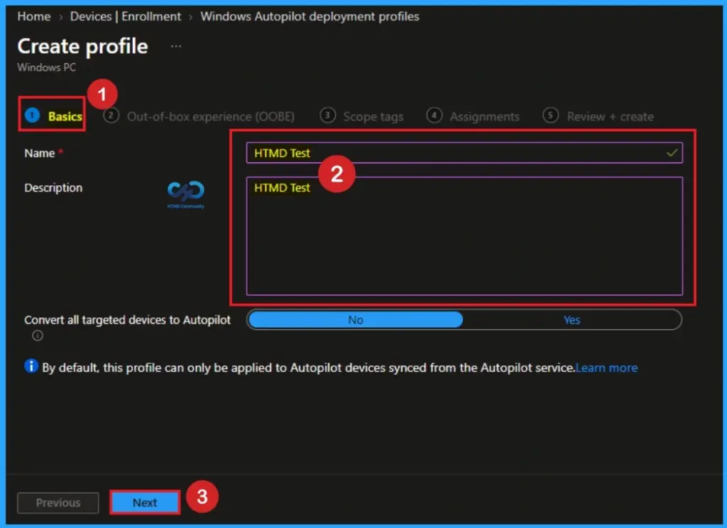Click the Previous button

[x=58, y=502]
